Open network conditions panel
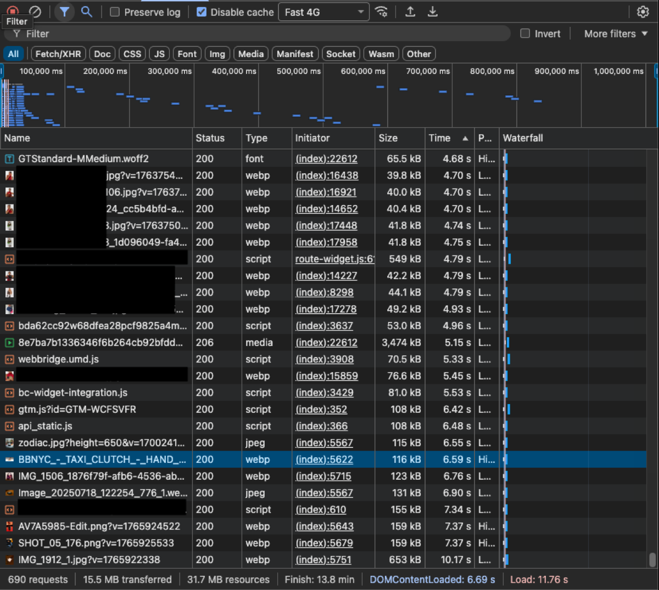Image resolution: width=659 pixels, height=590 pixels. [382, 12]
